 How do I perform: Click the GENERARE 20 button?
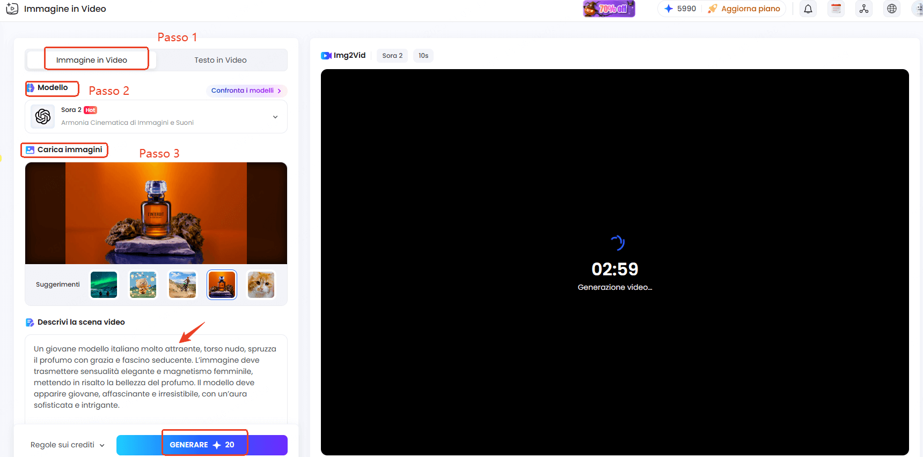[202, 445]
